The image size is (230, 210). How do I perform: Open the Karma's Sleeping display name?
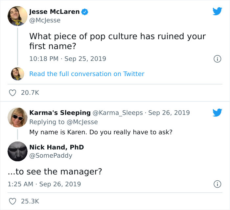(60, 113)
